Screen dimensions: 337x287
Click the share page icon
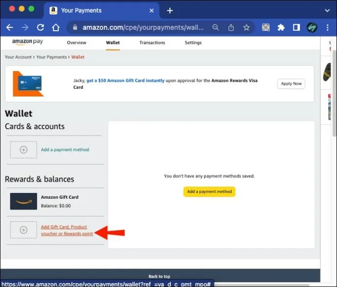231,27
